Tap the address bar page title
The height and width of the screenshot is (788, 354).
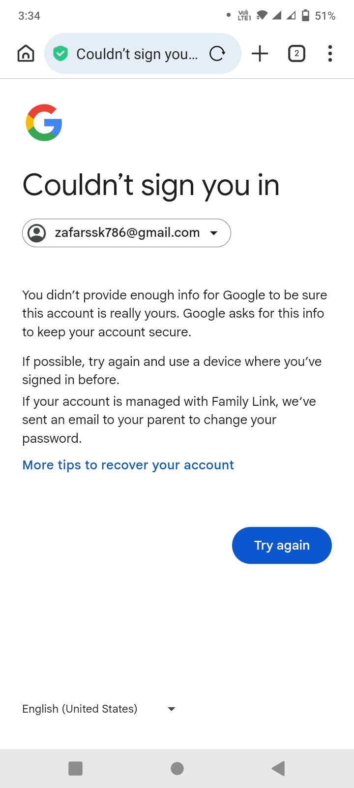(x=137, y=54)
